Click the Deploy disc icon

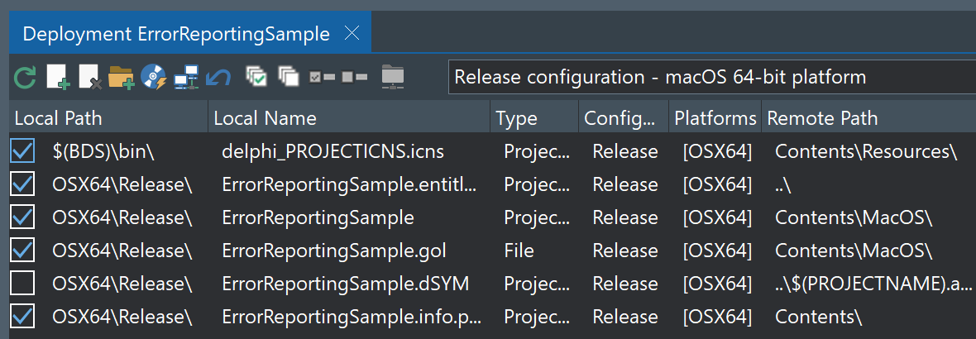coord(154,78)
